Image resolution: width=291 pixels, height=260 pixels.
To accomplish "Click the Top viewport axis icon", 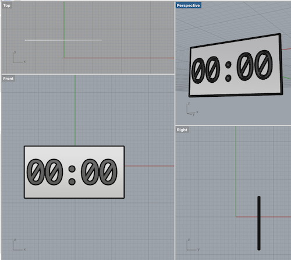I will point(19,57).
